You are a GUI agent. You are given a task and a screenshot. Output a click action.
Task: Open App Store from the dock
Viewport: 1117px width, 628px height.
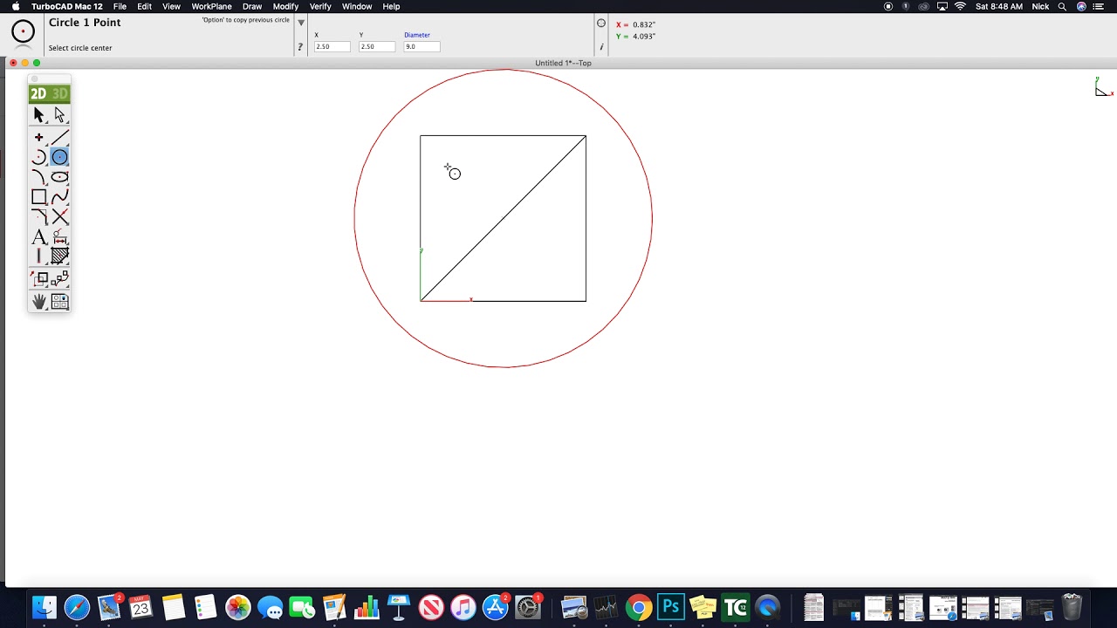(496, 607)
